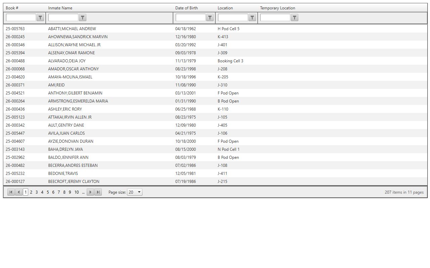Viewport: 430px width, 268px height.
Task: Go to the next page arrow
Action: (90, 192)
